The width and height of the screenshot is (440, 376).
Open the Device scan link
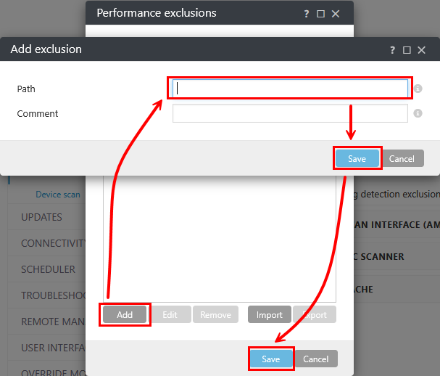click(58, 195)
